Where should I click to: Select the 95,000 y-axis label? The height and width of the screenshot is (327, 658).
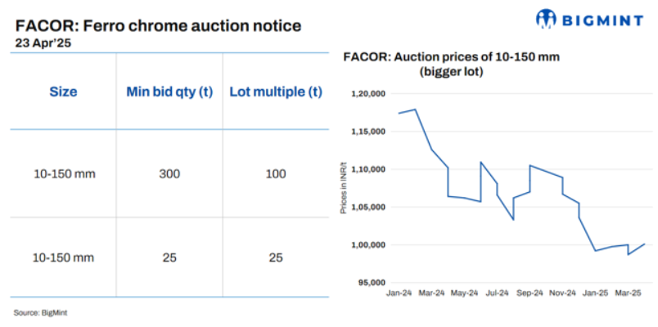pyautogui.click(x=370, y=283)
